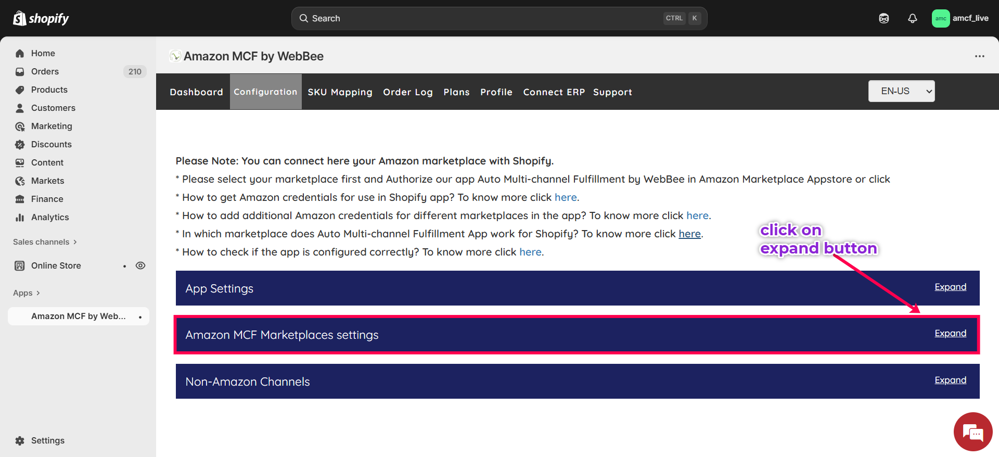
Task: Open the EN-US language dropdown
Action: [901, 91]
